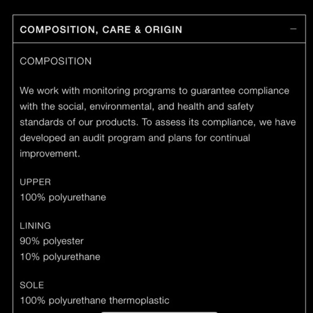
Task: Select the phrase 'health and safety'
Action: coord(216,107)
